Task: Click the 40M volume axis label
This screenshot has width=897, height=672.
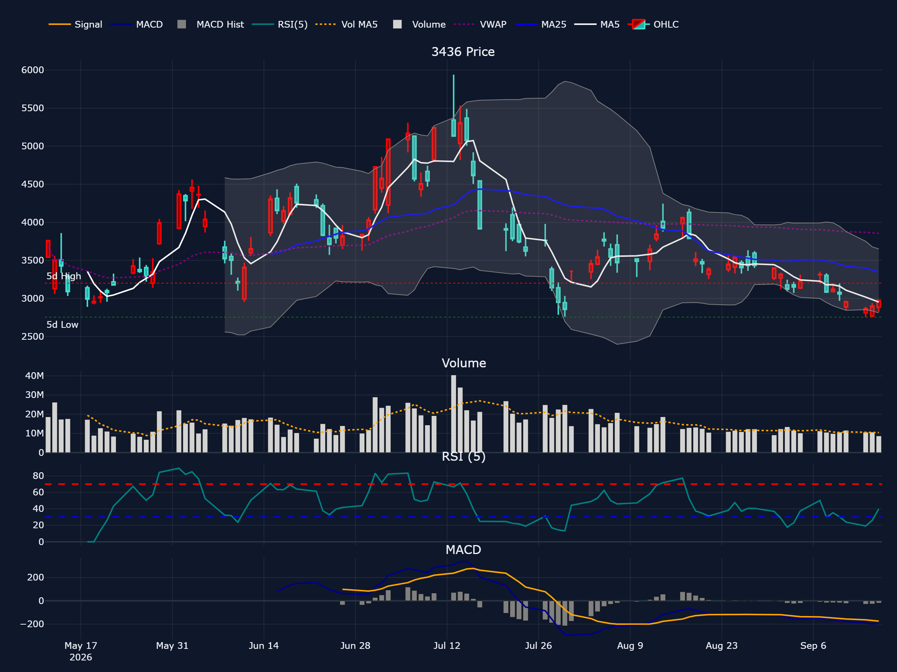Action: (x=34, y=376)
